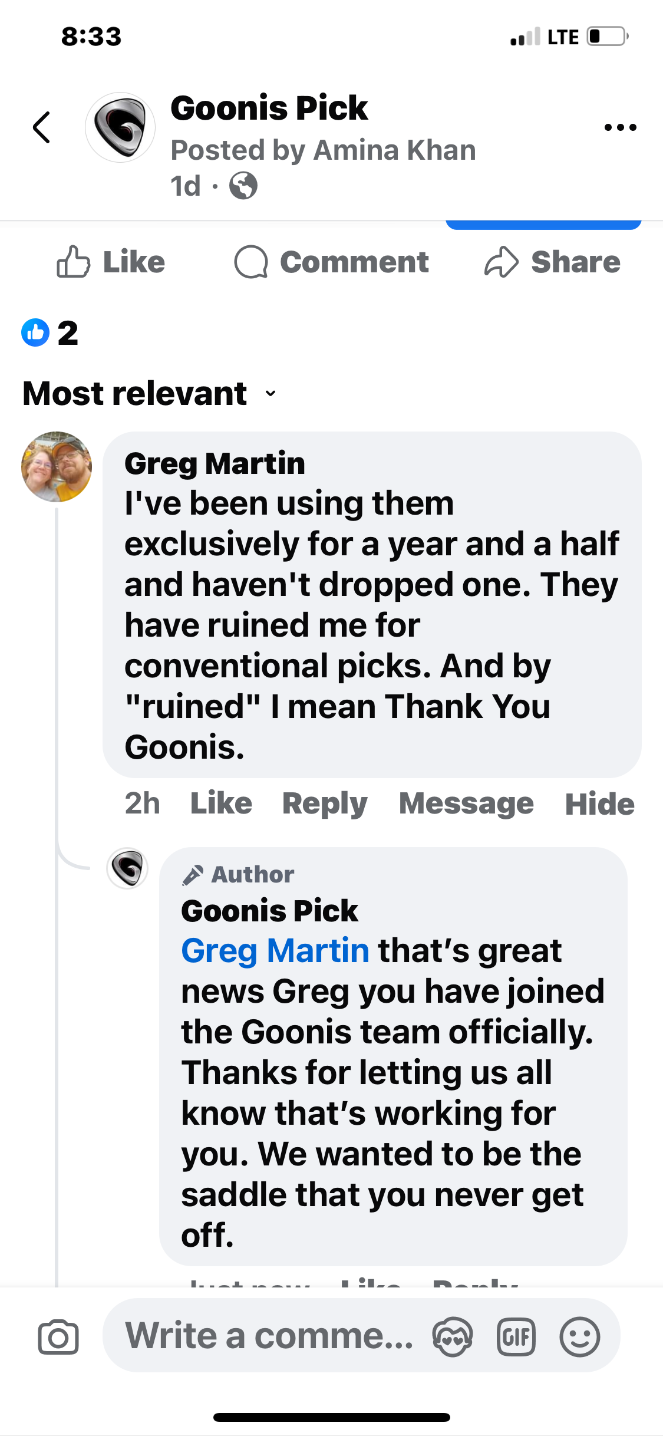Tap the globe public audience icon
Screen dimensions: 663x1436
(x=243, y=186)
